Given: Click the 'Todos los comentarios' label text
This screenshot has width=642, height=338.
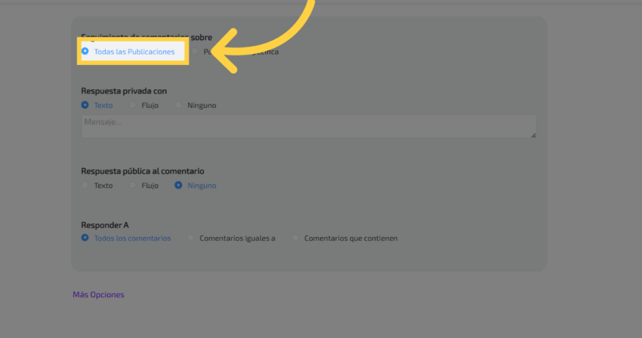Looking at the screenshot, I should pyautogui.click(x=132, y=238).
